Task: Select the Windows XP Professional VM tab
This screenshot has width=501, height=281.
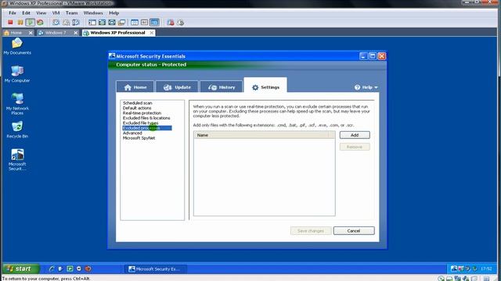Action: [117, 33]
